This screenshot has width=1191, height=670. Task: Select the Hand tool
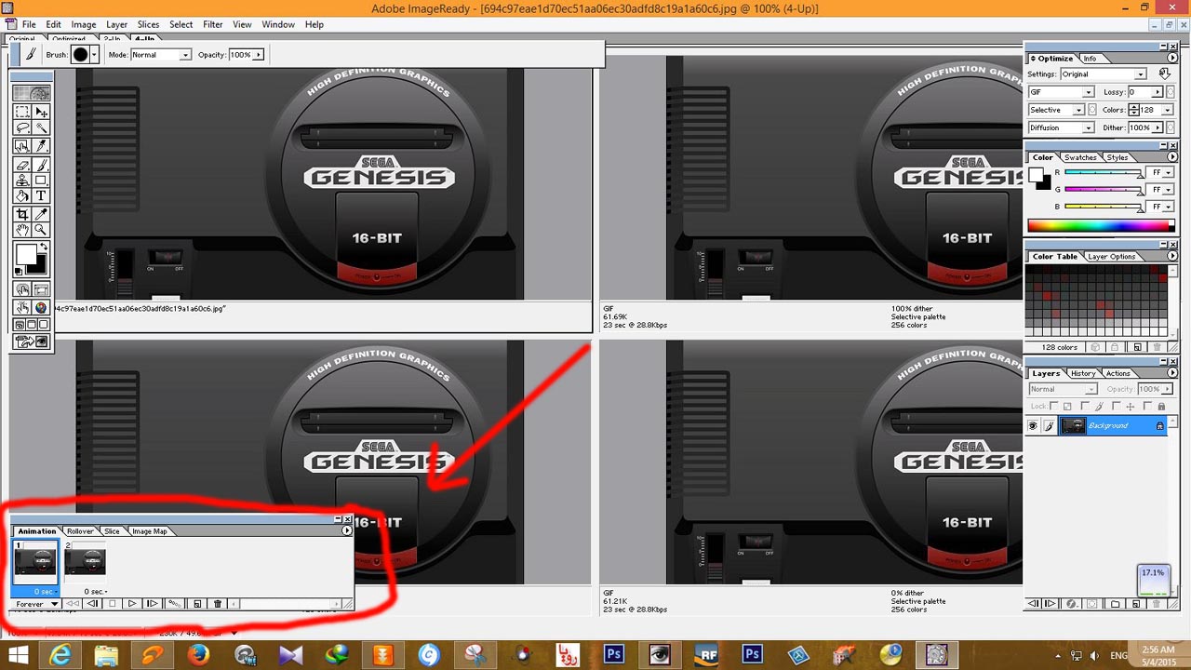click(x=22, y=229)
